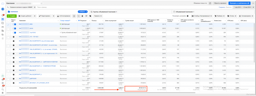This screenshot has height=96, width=256.
Task: Toggle the select-all campaigns header checkbox
Action: pyautogui.click(x=8, y=21)
